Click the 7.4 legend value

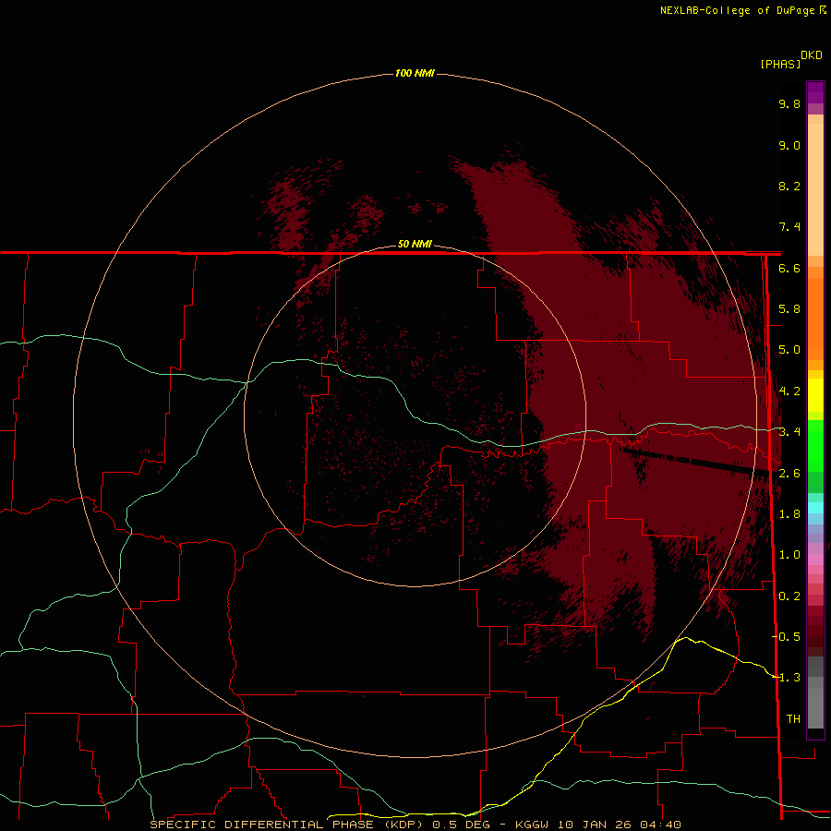[789, 227]
